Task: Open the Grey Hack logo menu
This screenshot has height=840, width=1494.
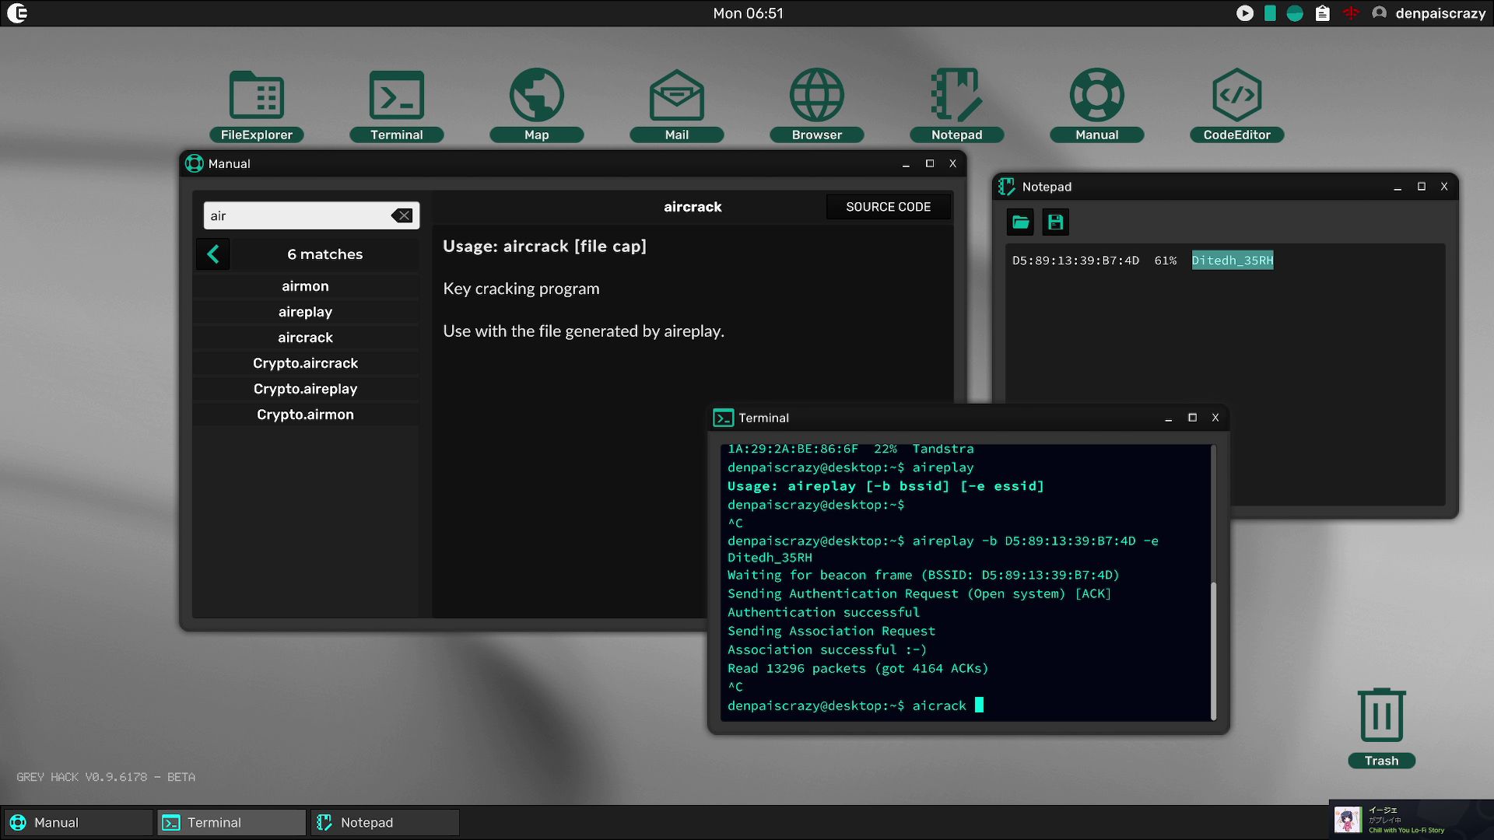Action: tap(17, 13)
